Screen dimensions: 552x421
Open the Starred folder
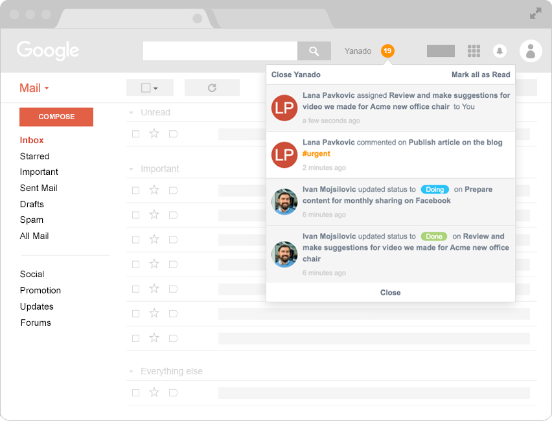pyautogui.click(x=34, y=156)
